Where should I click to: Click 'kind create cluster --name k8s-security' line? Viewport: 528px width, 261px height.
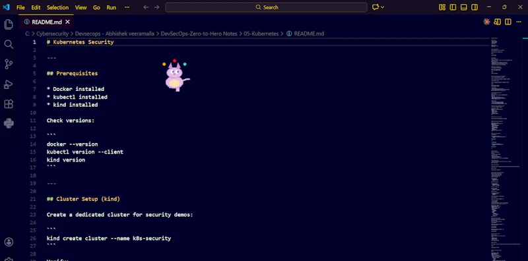(x=109, y=239)
